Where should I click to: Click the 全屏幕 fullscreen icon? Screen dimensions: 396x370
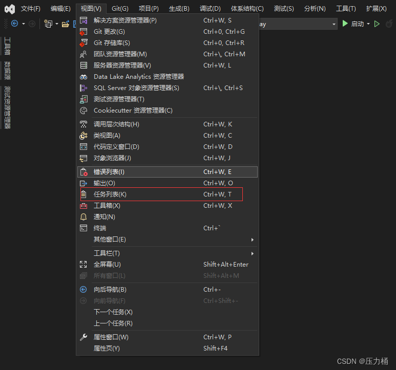84,264
